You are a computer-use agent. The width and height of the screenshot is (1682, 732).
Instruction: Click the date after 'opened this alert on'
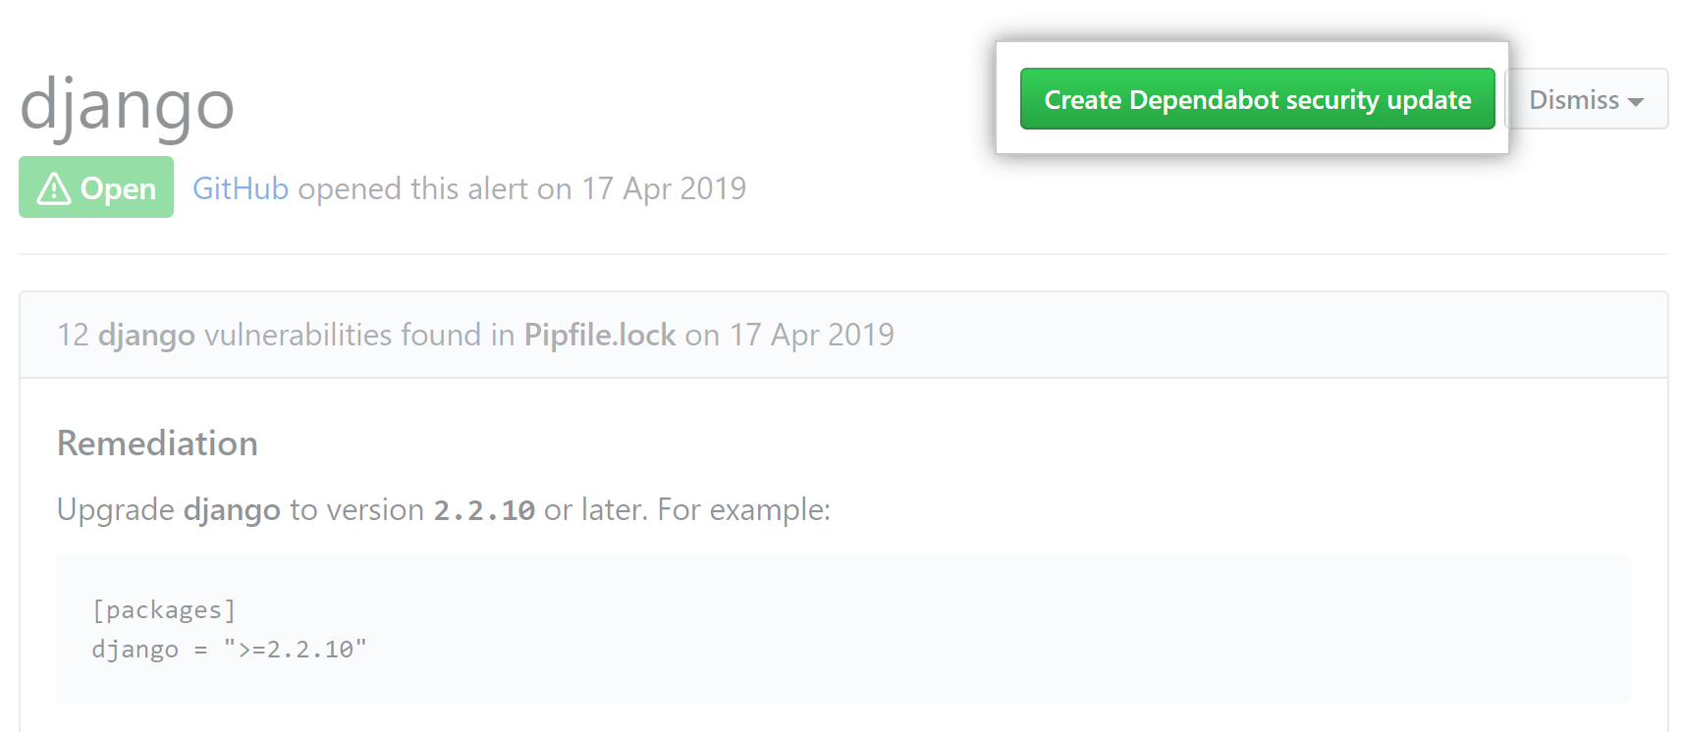click(664, 188)
